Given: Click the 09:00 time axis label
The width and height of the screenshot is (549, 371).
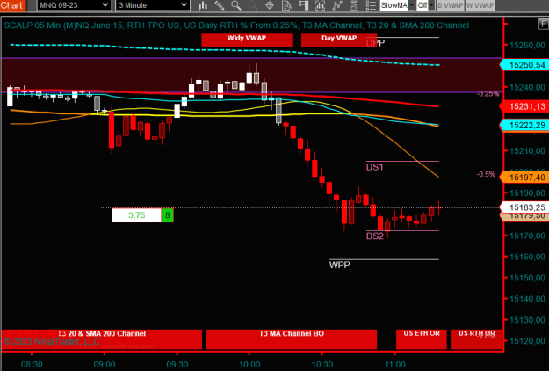Looking at the screenshot, I should coord(105,365).
